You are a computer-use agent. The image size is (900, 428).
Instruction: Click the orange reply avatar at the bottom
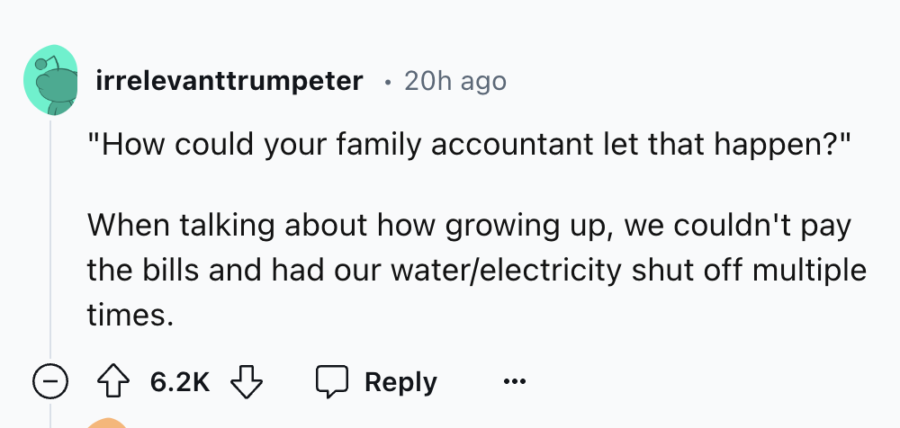[106, 424]
